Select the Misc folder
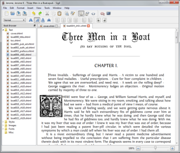 (11, 133)
